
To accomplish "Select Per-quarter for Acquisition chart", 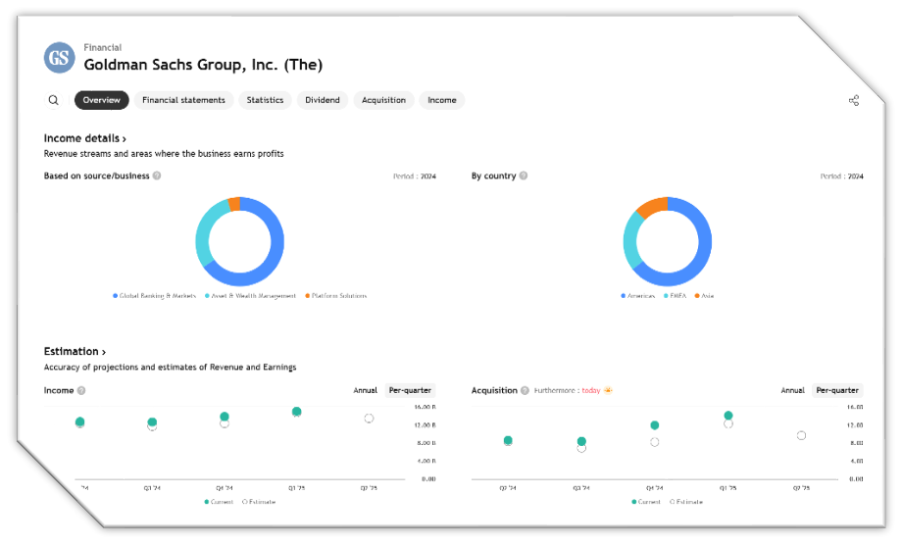I will [837, 390].
